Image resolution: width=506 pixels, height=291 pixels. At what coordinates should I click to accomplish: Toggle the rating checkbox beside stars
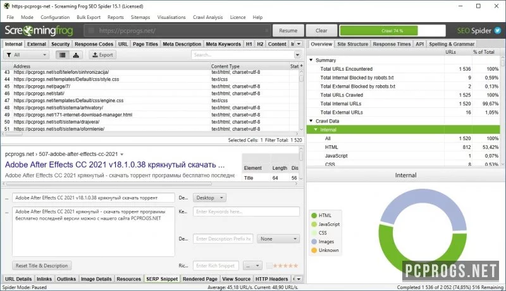click(x=269, y=266)
